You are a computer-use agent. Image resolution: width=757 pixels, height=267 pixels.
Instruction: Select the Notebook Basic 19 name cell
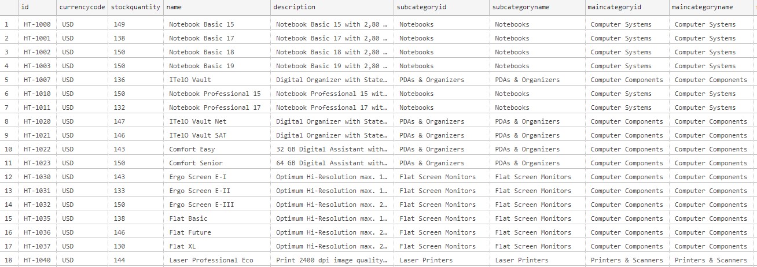point(217,66)
